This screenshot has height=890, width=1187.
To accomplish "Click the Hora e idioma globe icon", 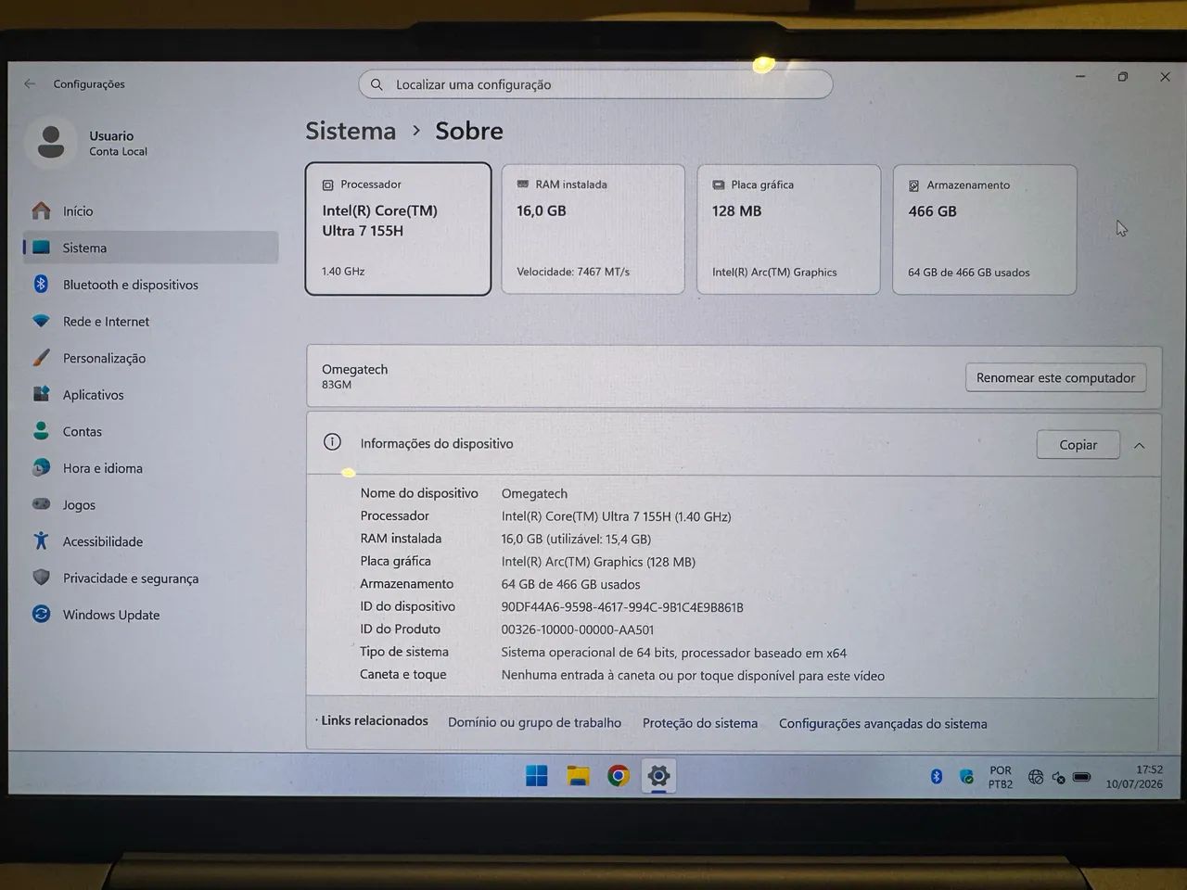I will coord(41,467).
